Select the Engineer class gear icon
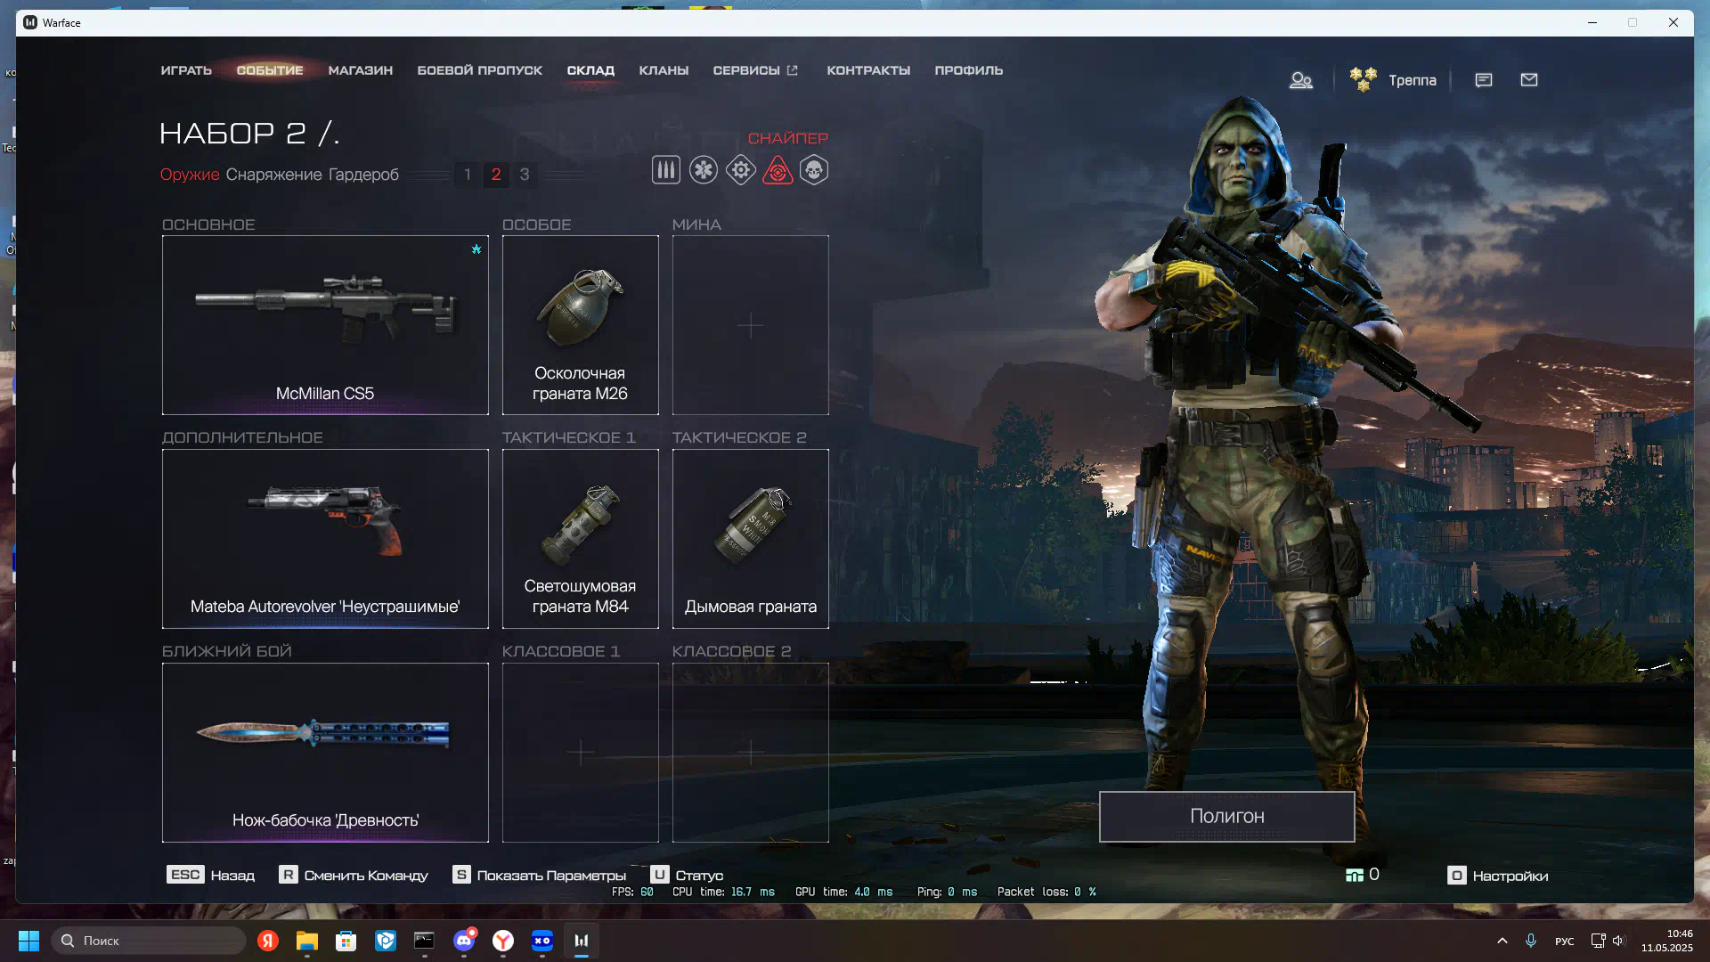 [x=740, y=170]
